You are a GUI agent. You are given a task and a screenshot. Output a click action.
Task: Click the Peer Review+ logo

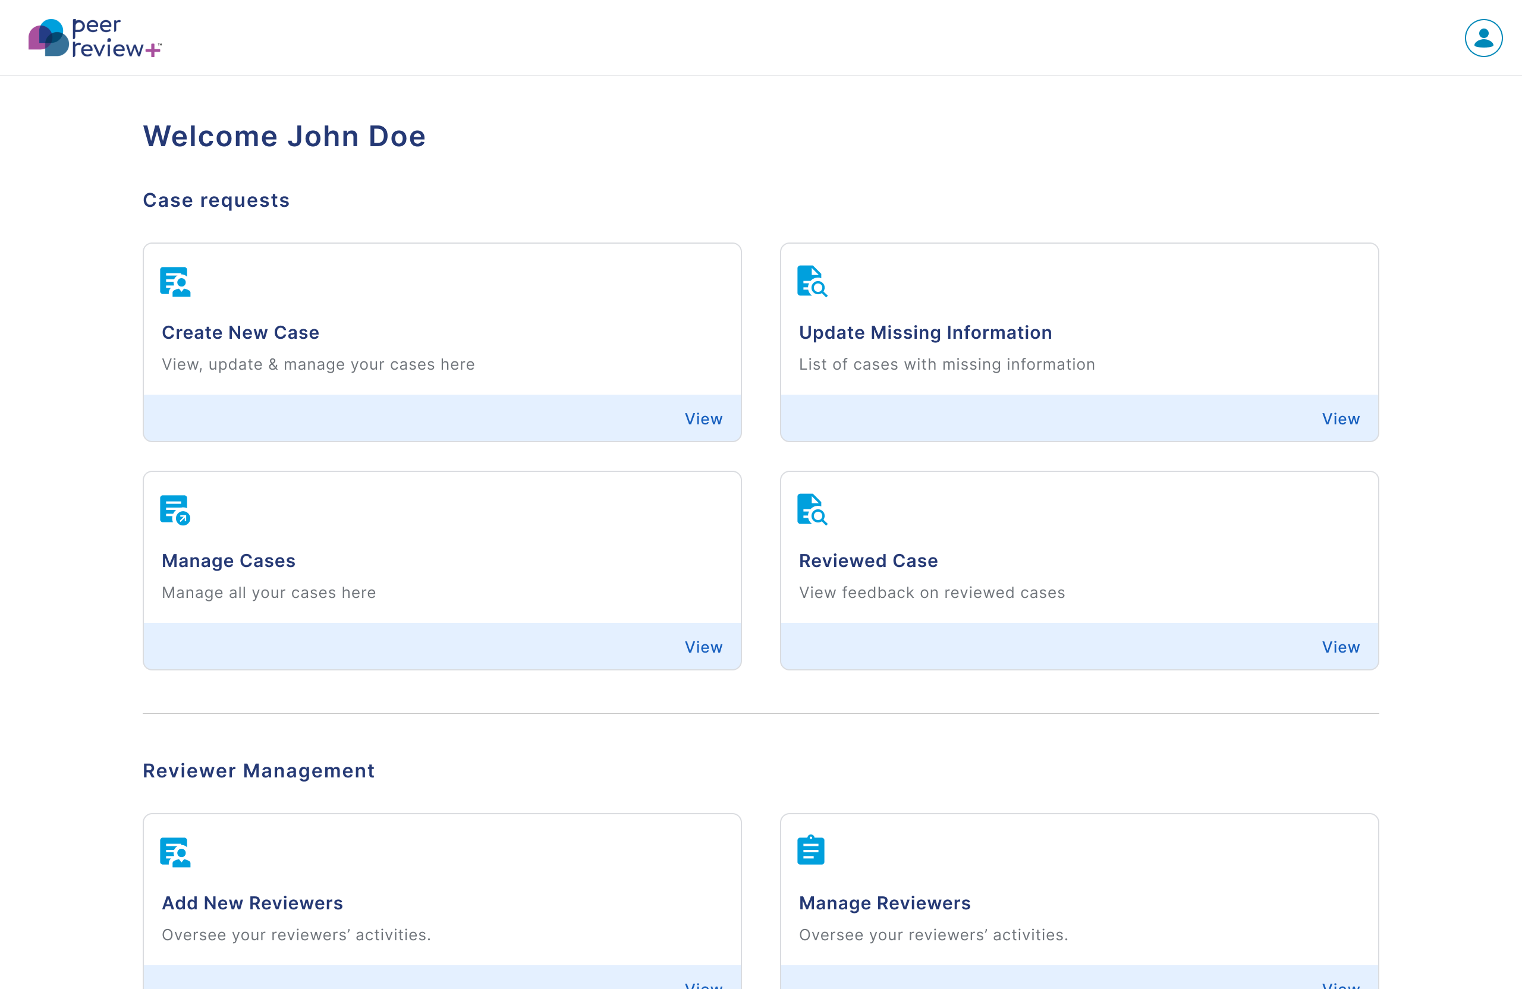point(95,37)
